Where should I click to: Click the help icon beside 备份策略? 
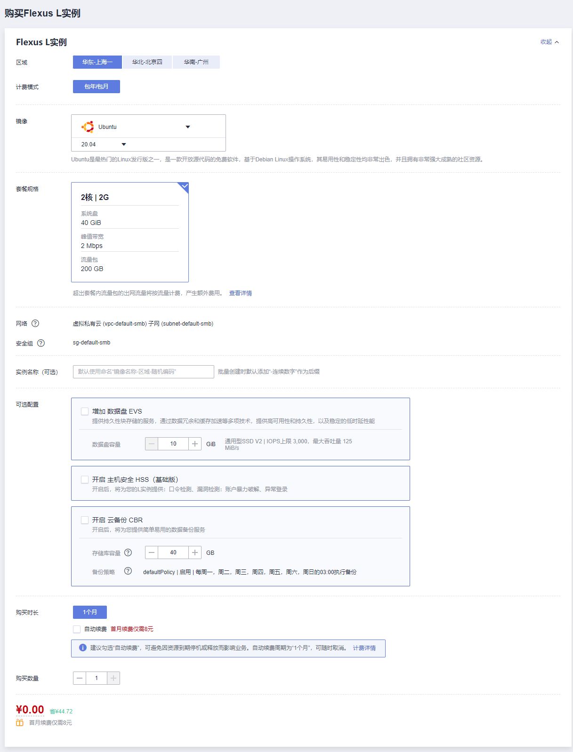point(128,571)
